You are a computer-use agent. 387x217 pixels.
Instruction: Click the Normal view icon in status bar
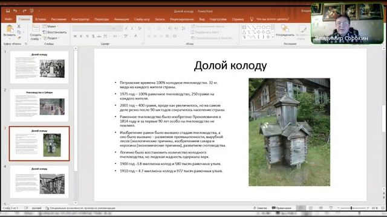pyautogui.click(x=301, y=208)
